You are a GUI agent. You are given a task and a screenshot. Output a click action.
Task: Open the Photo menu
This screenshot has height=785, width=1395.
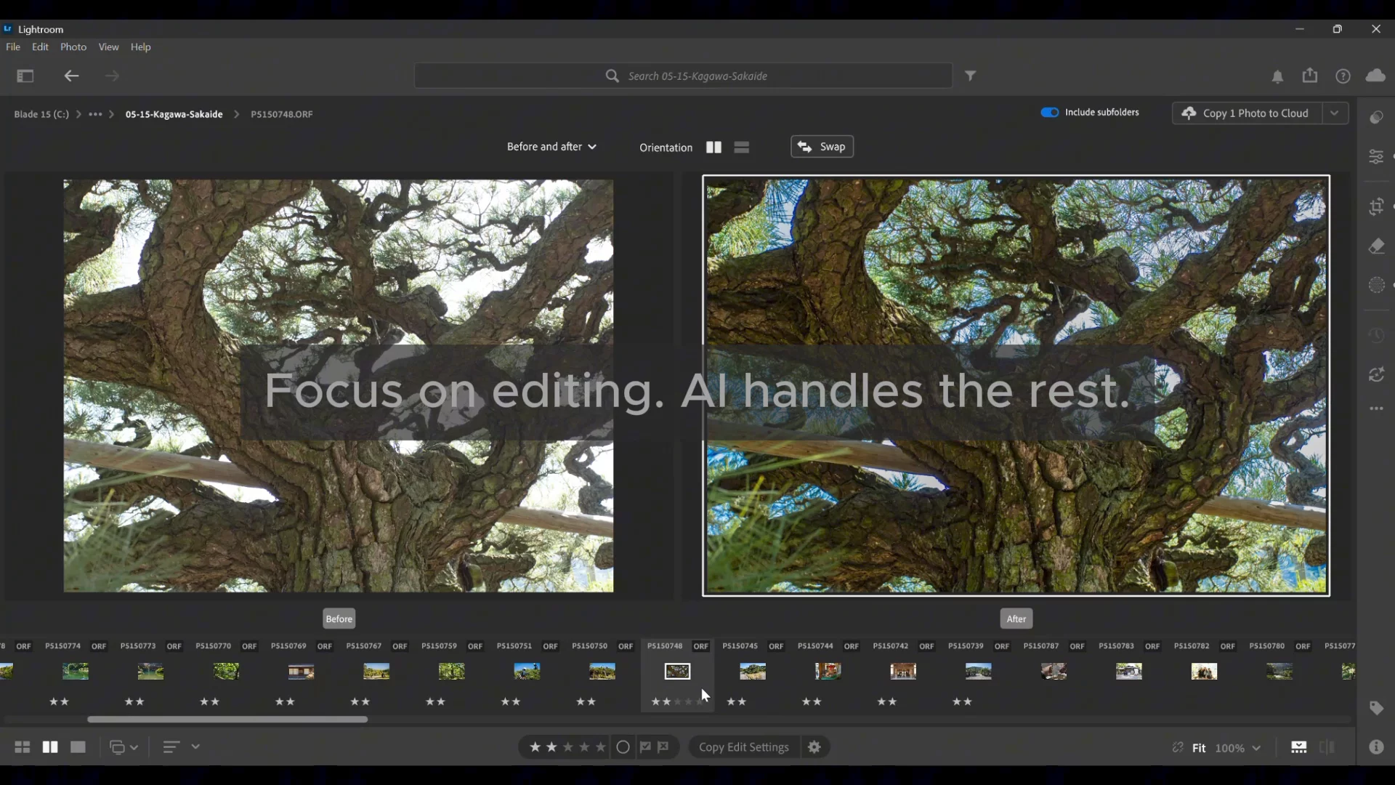pyautogui.click(x=73, y=47)
